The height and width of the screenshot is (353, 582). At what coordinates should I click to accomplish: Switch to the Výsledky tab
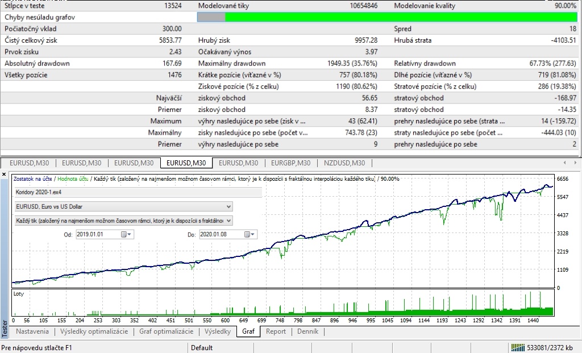[218, 331]
